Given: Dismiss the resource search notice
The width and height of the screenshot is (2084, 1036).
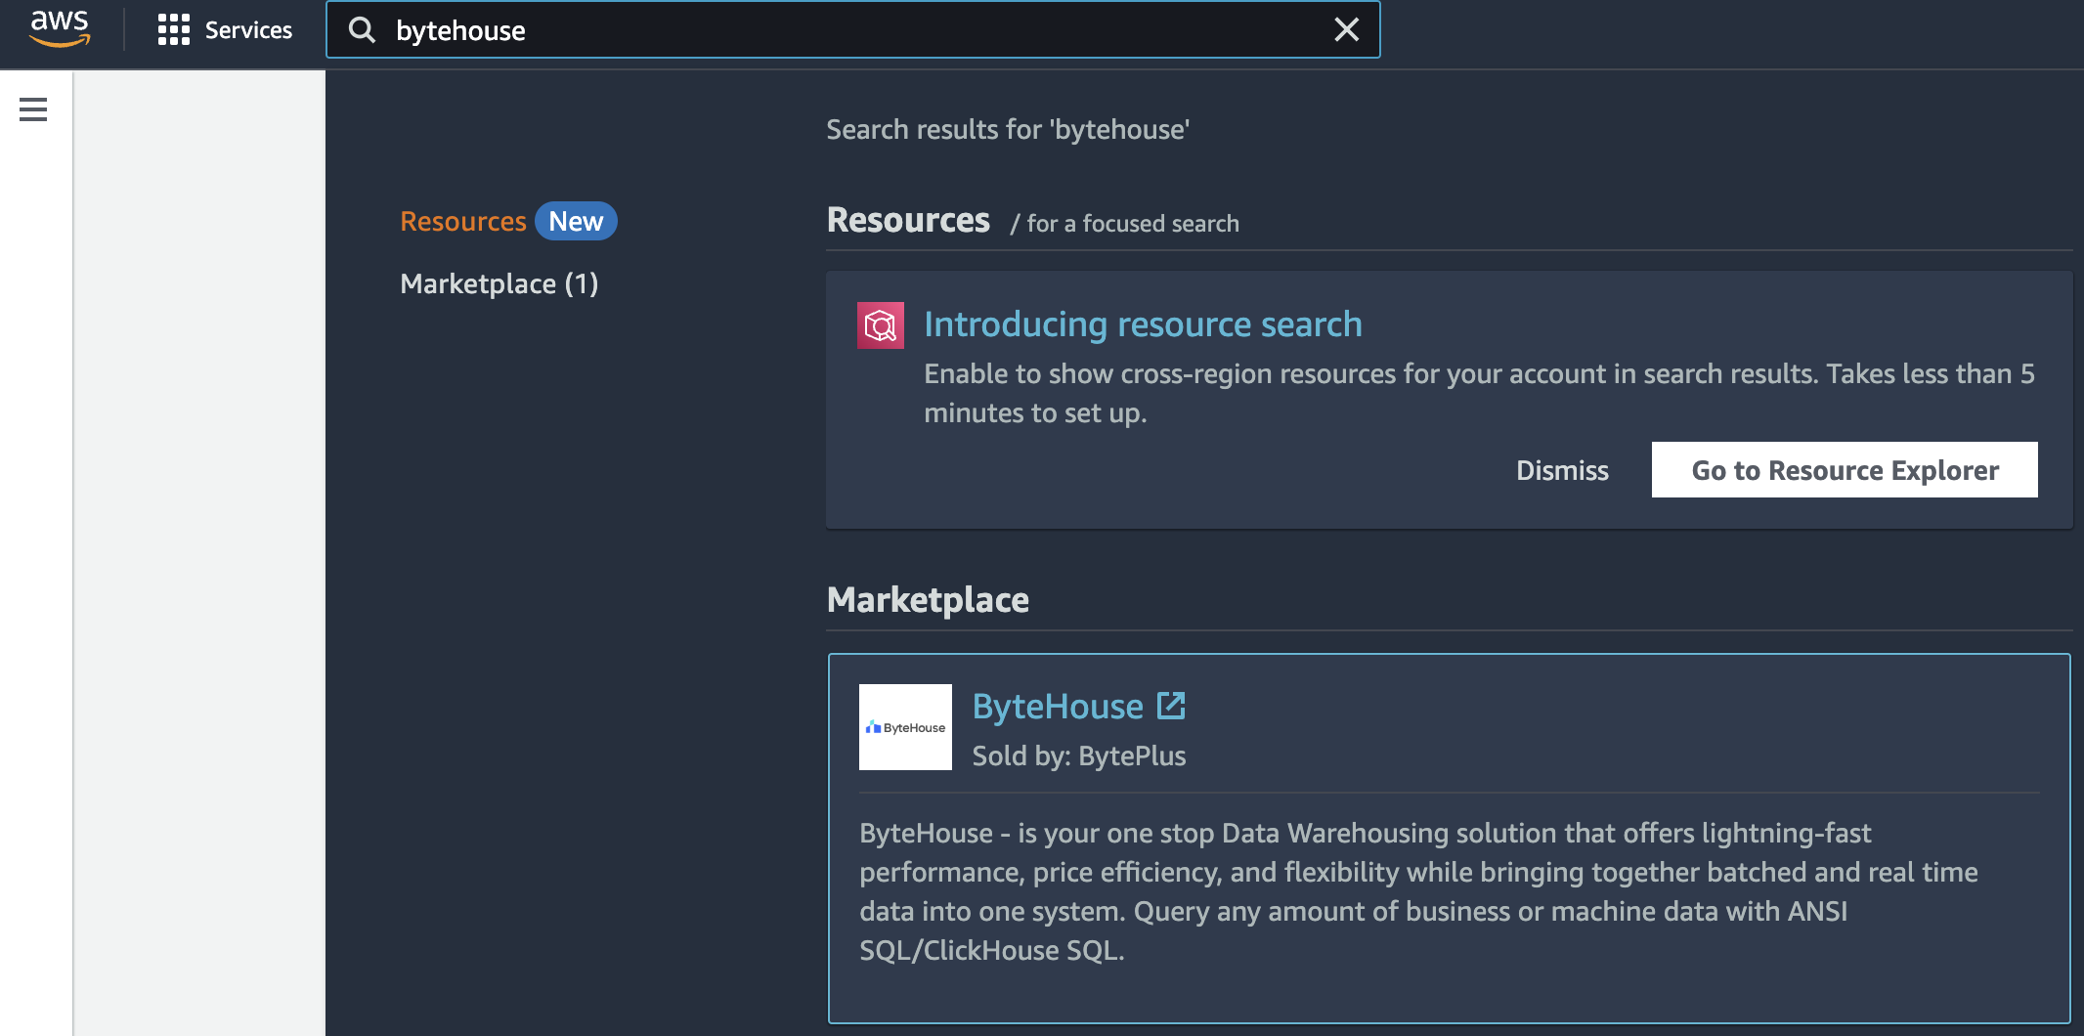Looking at the screenshot, I should point(1562,470).
